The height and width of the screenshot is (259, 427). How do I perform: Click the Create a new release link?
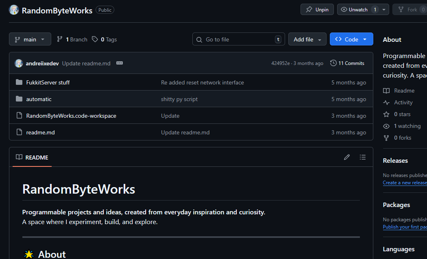pos(404,182)
